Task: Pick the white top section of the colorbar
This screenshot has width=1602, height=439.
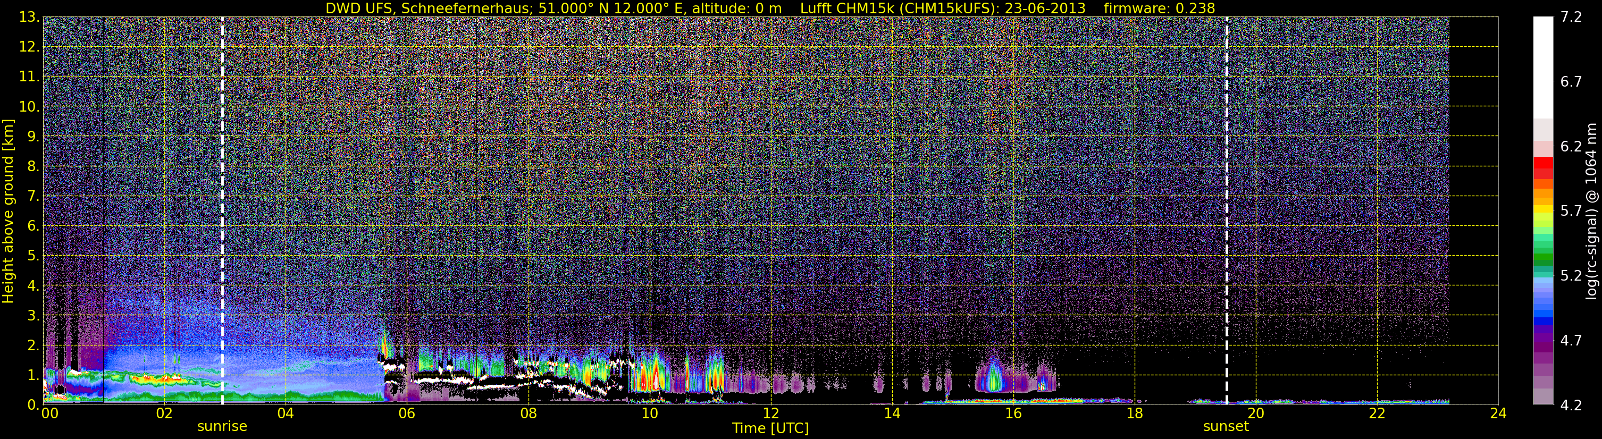Action: 1543,67
